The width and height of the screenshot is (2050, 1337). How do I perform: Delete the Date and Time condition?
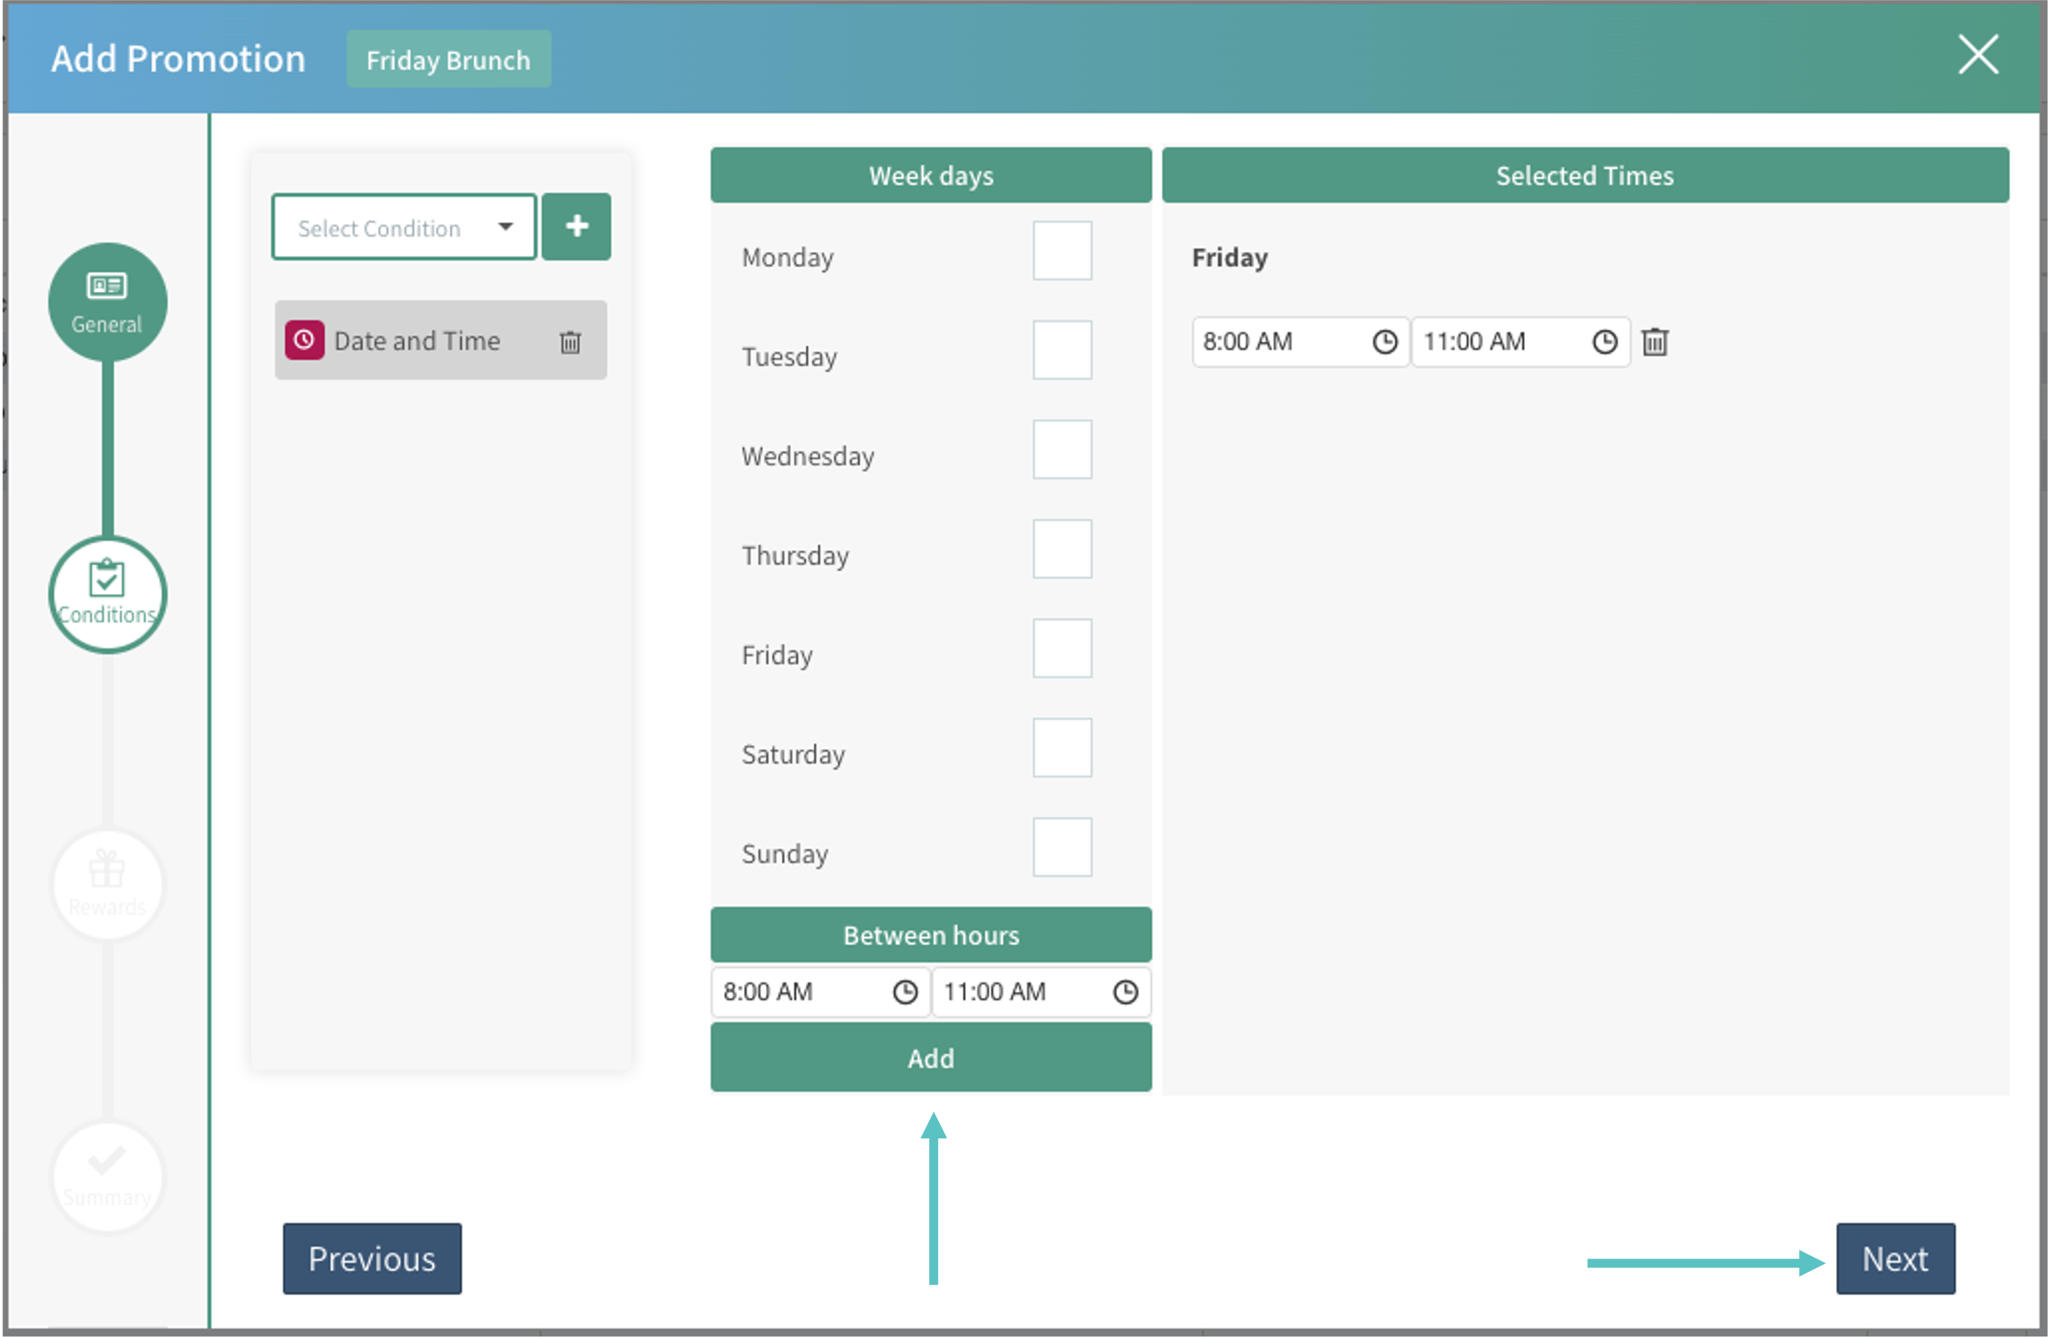pos(570,342)
